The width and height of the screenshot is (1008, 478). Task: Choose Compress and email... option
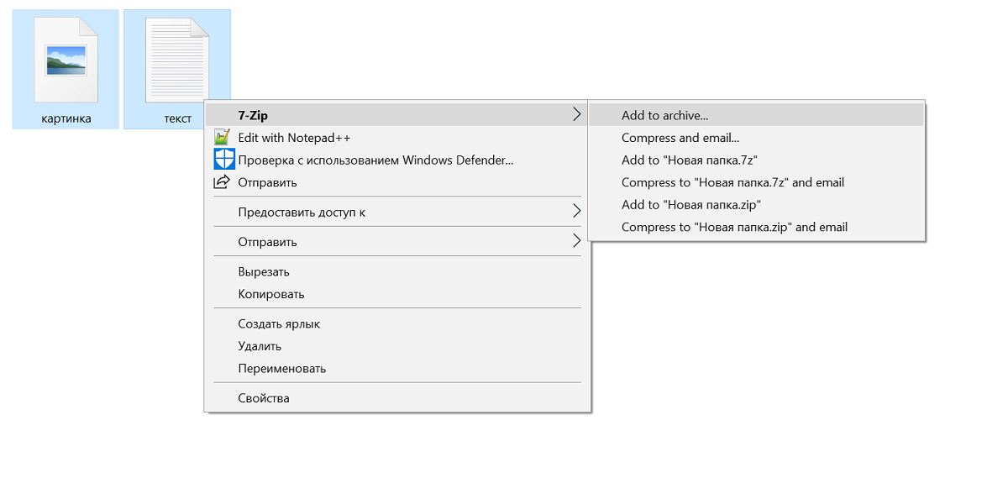coord(680,138)
